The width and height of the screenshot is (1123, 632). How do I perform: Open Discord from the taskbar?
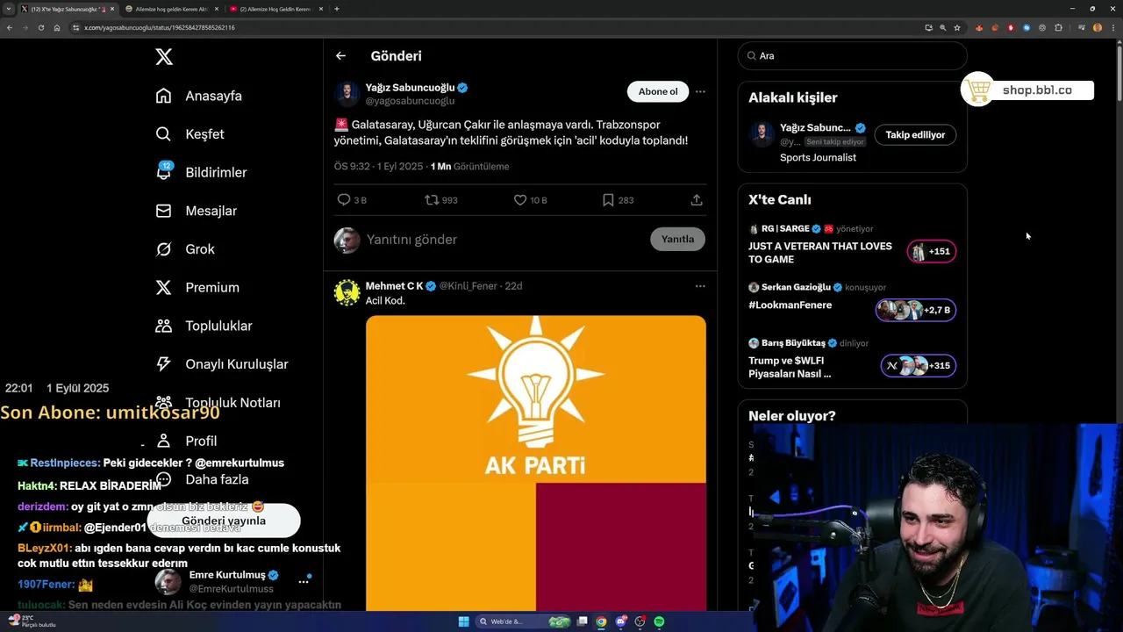(x=620, y=621)
